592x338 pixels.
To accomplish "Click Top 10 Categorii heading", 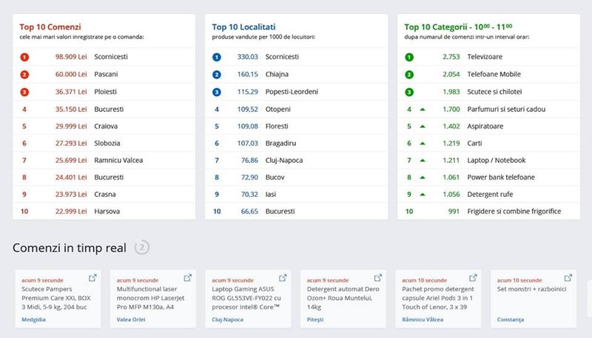I will pyautogui.click(x=458, y=27).
